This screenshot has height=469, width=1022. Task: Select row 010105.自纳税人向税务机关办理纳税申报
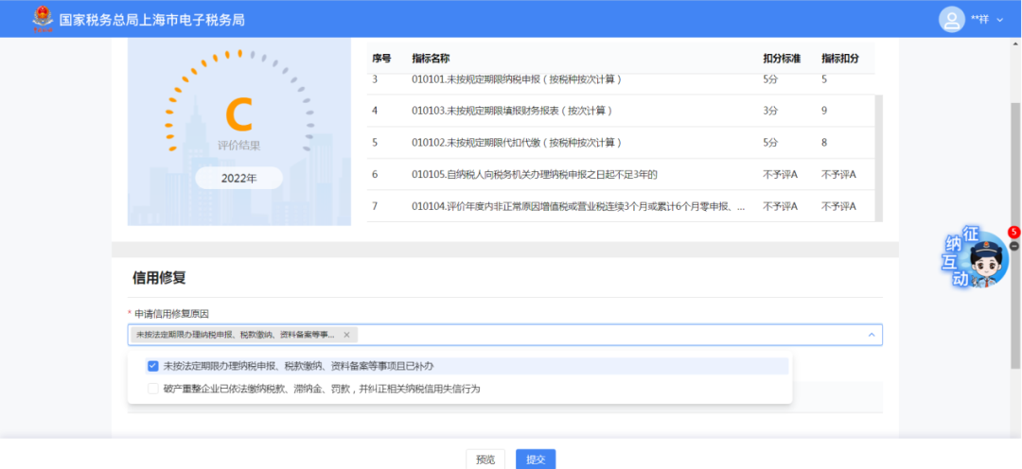pos(621,175)
